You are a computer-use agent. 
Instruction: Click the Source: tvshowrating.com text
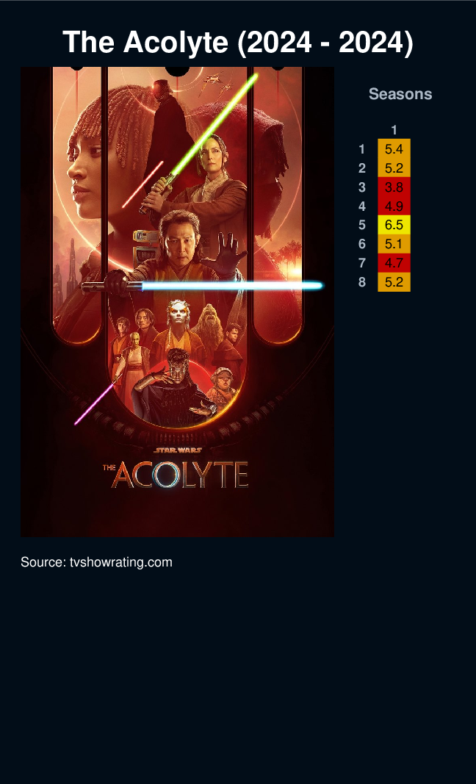point(96,562)
